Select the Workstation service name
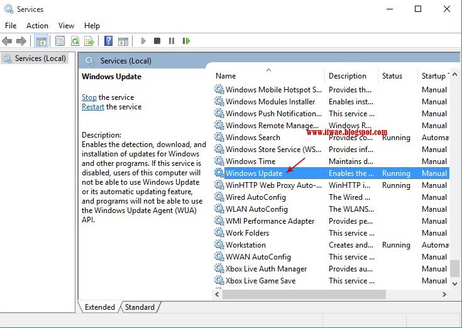 tap(246, 245)
